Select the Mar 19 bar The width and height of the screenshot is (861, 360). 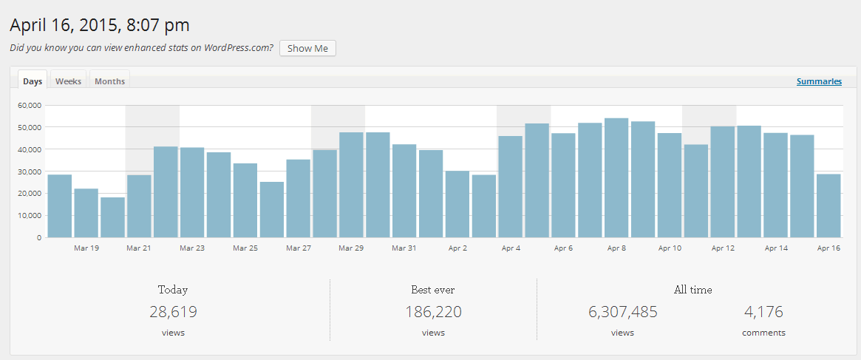coord(86,213)
